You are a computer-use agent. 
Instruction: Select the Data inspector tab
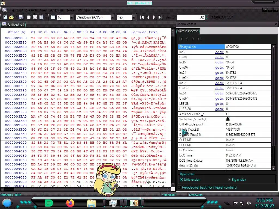[x=188, y=31]
